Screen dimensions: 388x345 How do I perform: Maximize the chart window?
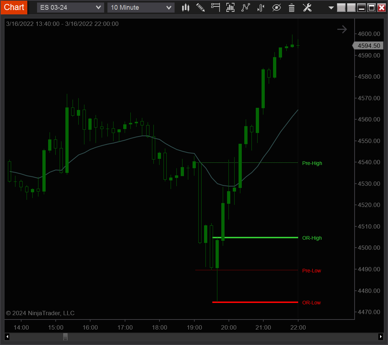tap(372, 8)
